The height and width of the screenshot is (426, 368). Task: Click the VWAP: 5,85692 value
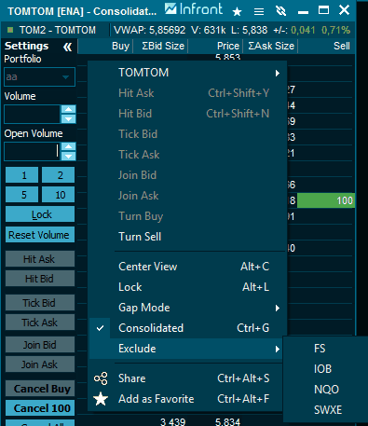[149, 30]
